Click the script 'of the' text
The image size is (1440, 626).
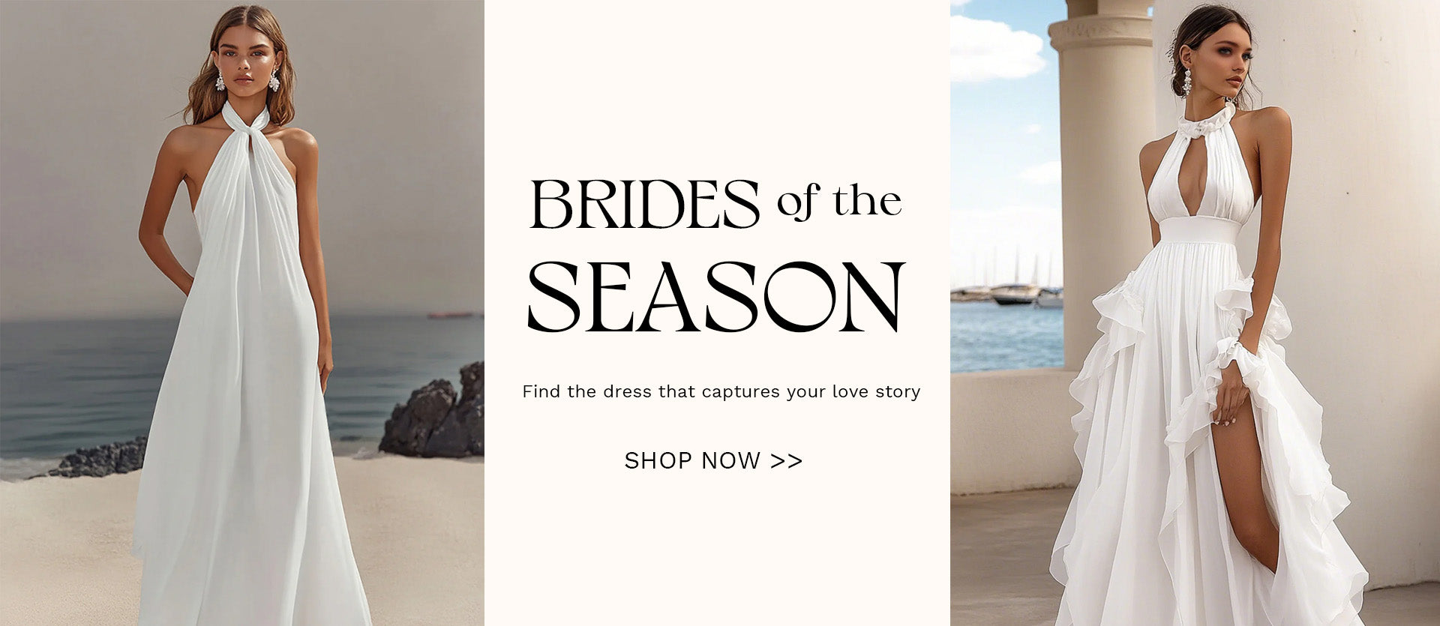click(838, 202)
